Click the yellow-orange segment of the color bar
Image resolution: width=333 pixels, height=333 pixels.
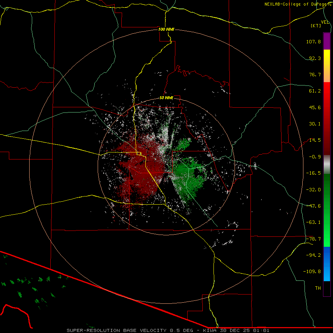tap(327, 66)
